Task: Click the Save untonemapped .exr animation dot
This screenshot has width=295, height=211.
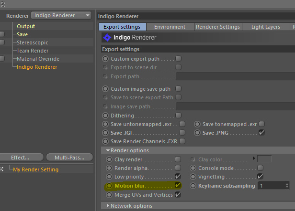Action: [105, 124]
